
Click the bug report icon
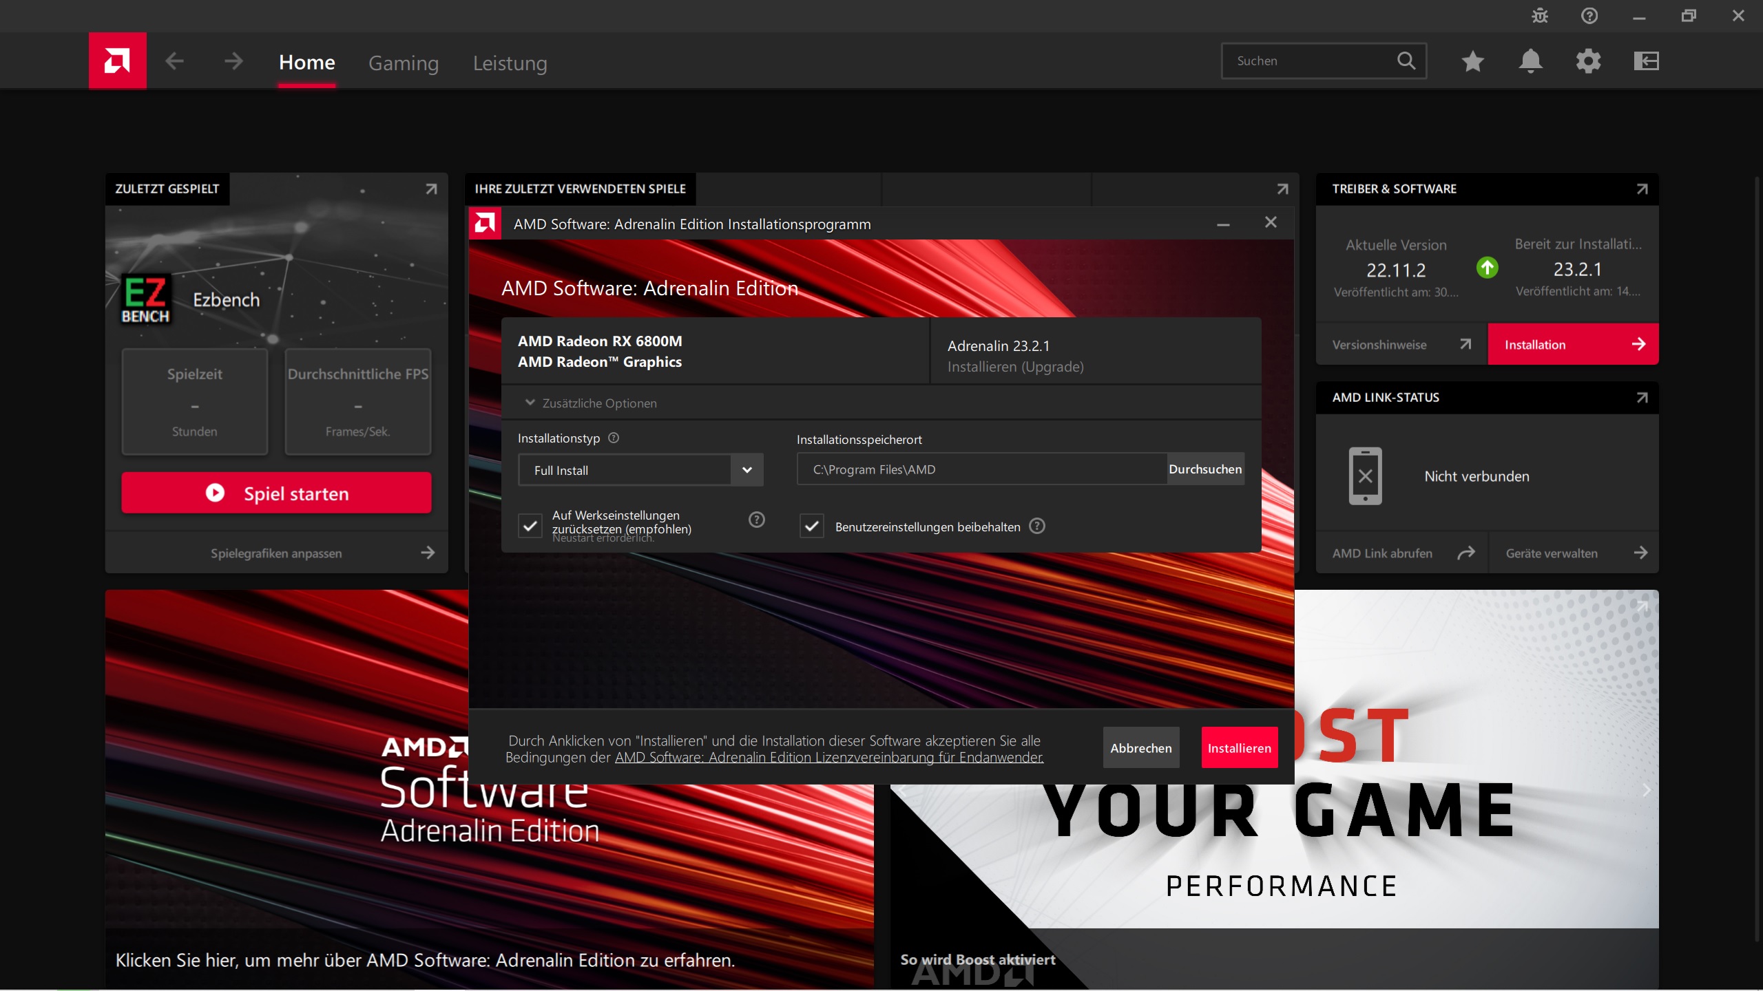point(1540,16)
